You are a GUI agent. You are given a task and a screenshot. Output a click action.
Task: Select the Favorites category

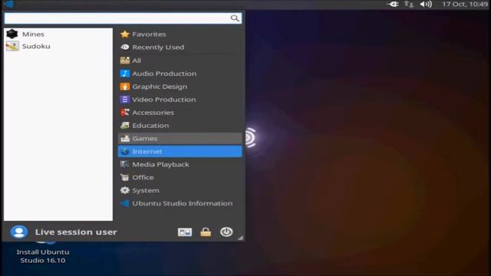click(x=180, y=34)
